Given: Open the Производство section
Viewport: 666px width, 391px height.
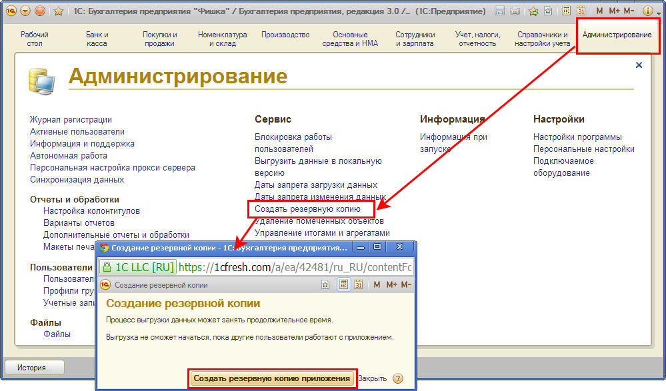Looking at the screenshot, I should pos(285,35).
